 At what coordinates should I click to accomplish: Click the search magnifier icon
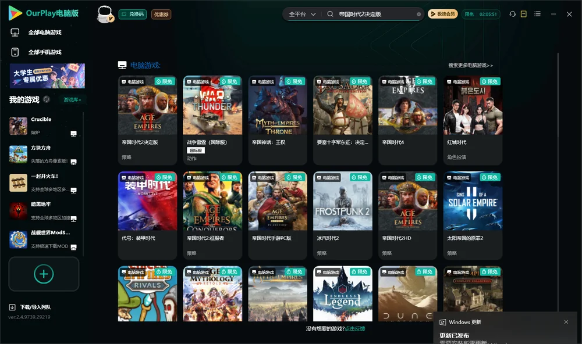(330, 14)
